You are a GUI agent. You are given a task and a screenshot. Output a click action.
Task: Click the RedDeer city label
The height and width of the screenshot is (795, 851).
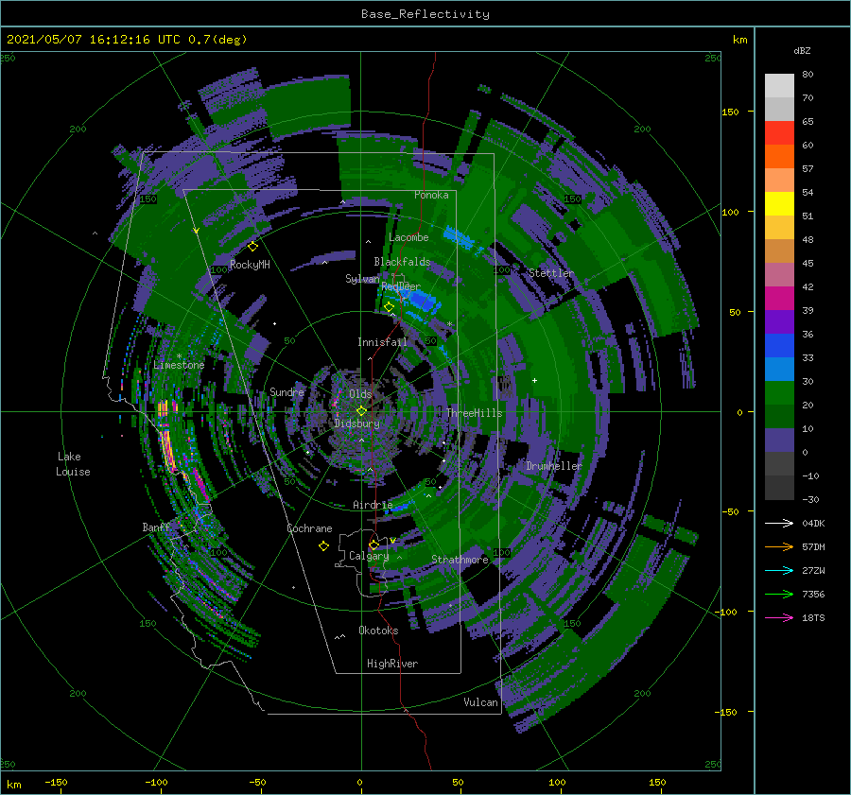401,286
